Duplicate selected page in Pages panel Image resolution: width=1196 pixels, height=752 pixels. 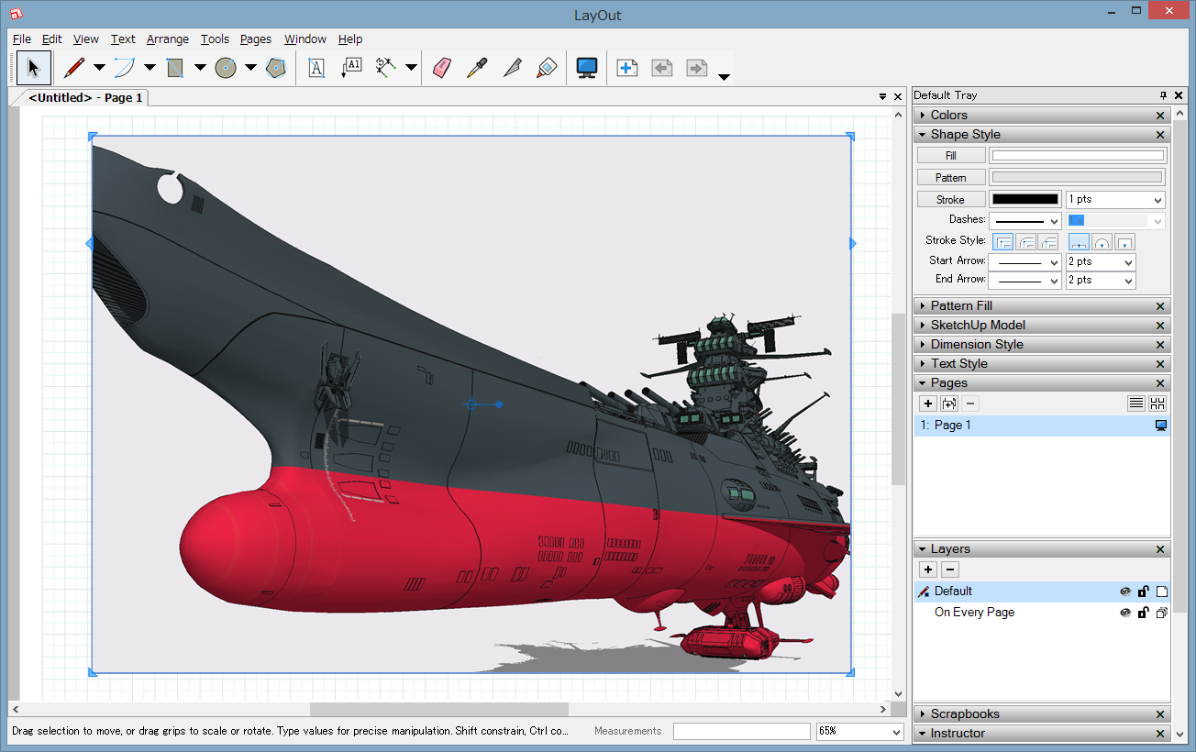(949, 404)
